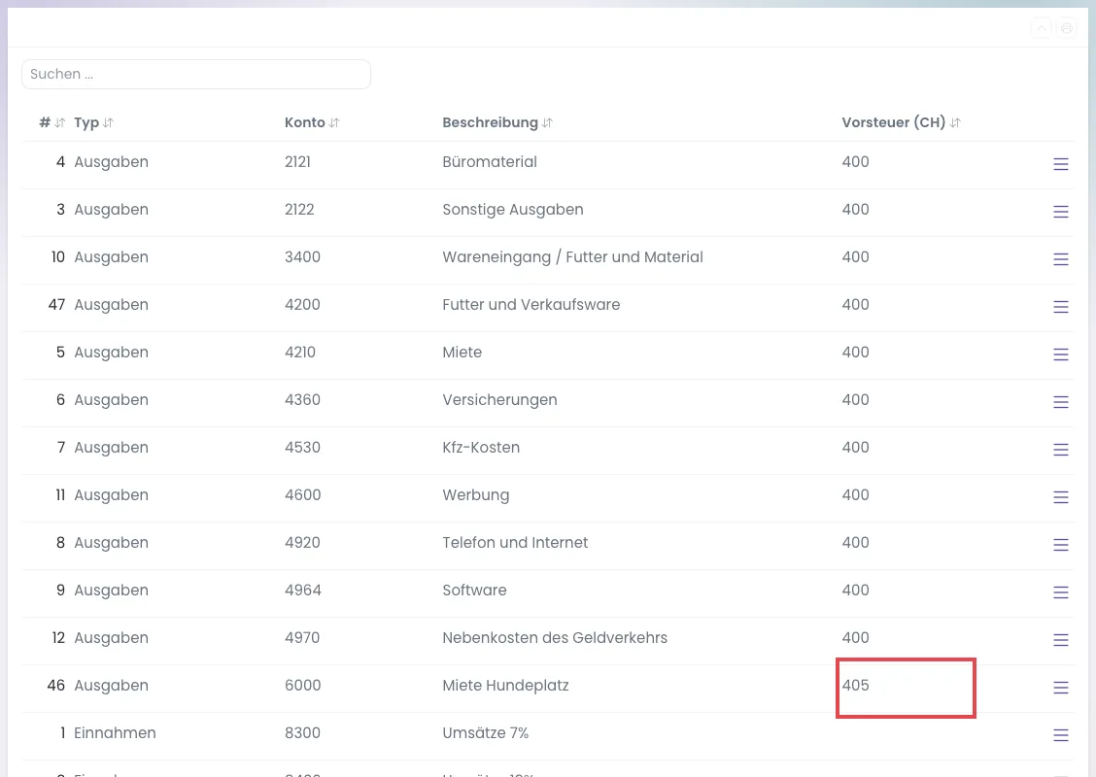This screenshot has height=777, width=1096.
Task: Collapse the panel with the chevron-up button
Action: (x=1042, y=28)
